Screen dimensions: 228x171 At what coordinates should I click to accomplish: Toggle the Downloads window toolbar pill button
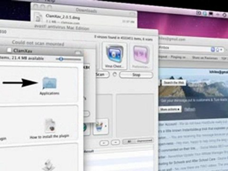[133, 14]
